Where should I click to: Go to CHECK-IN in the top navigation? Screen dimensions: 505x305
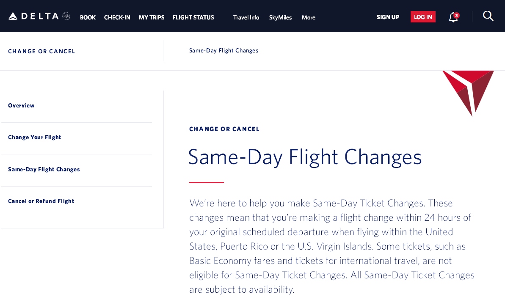[x=117, y=17]
